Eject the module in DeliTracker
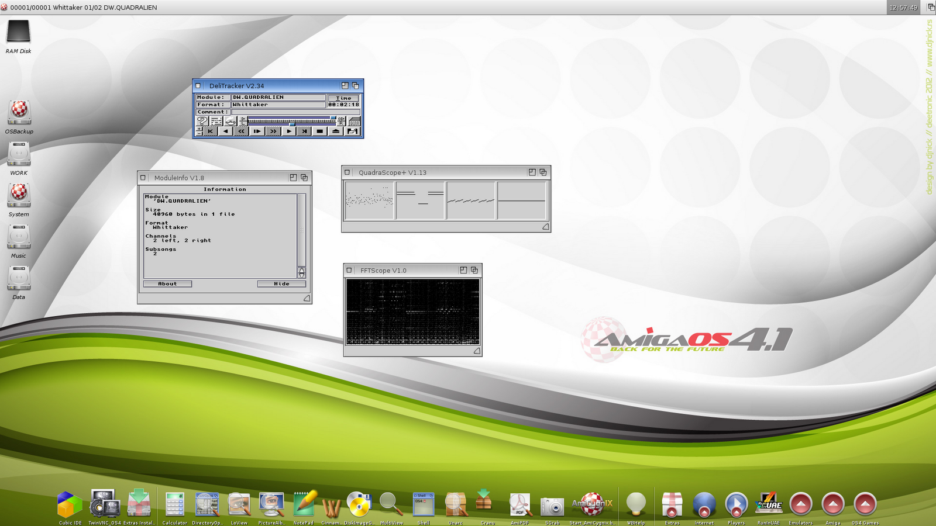 (x=335, y=131)
